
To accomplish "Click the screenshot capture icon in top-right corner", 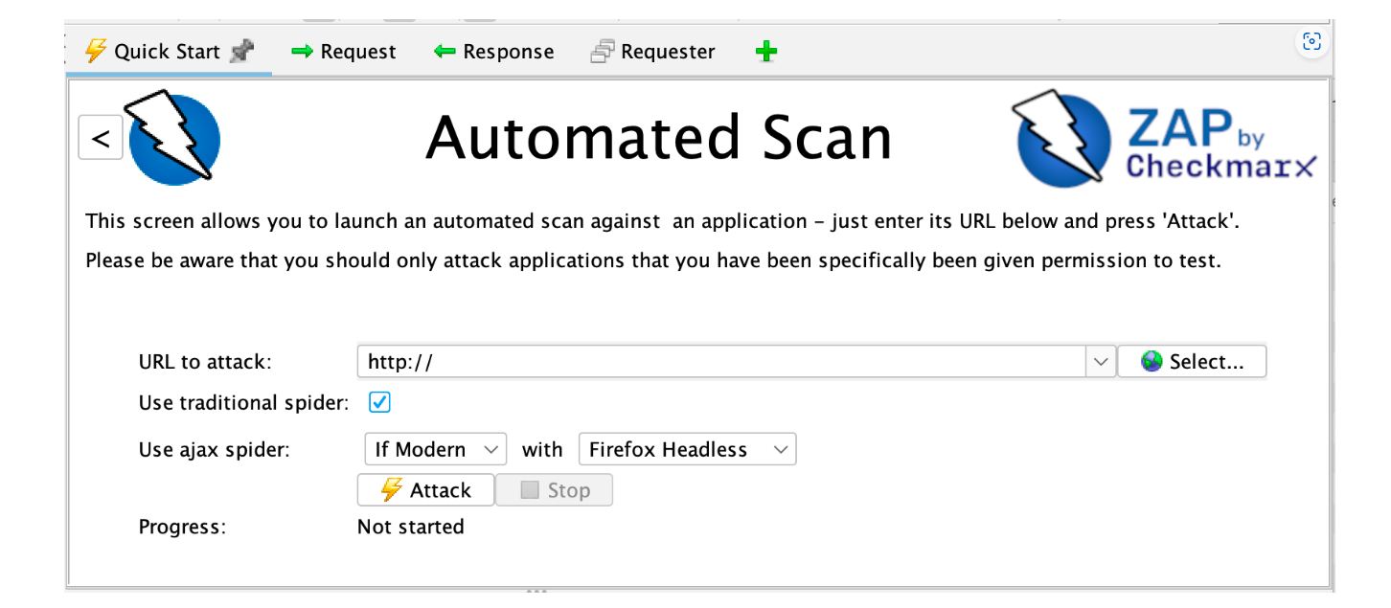I will 1311,41.
